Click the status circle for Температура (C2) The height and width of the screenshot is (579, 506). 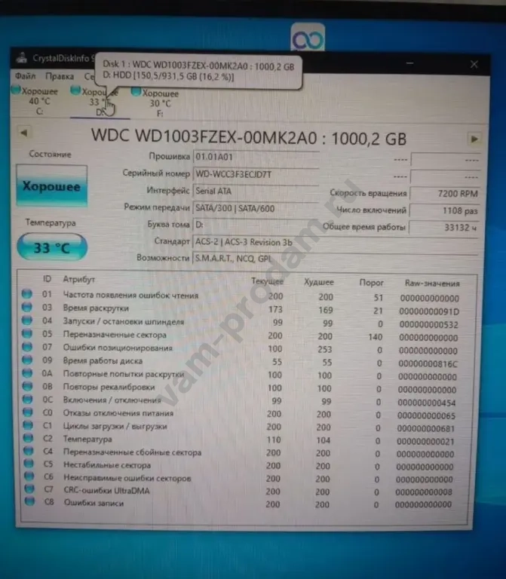(x=28, y=439)
